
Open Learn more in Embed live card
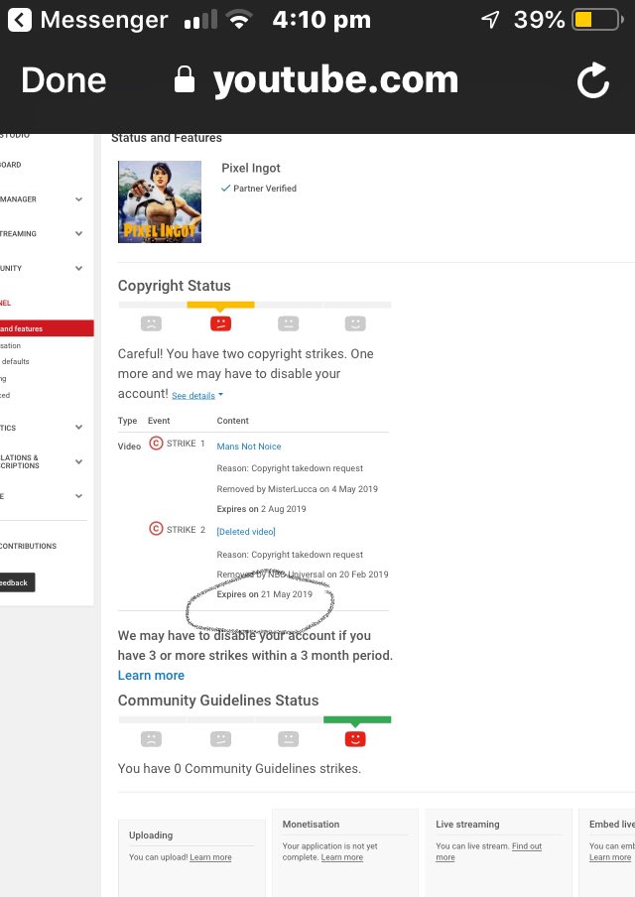[610, 857]
